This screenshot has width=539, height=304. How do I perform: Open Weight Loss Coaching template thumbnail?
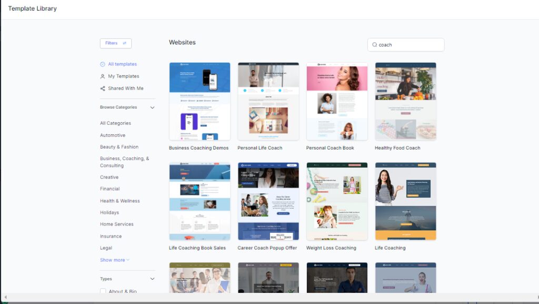pyautogui.click(x=337, y=201)
